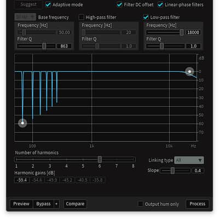The width and height of the screenshot is (219, 219).
Task: Click the Bypass button
Action: point(43,204)
